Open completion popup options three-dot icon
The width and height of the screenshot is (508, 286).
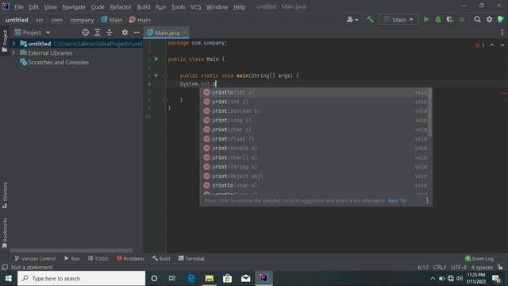coord(427,200)
